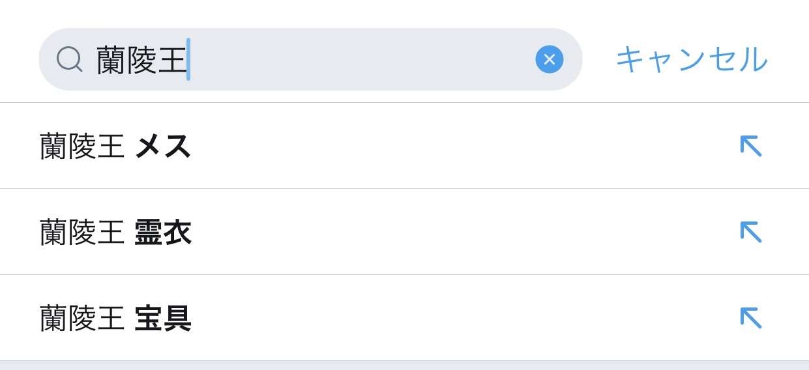The height and width of the screenshot is (370, 809).
Task: Tap the fill-in arrow beside 蘭陵王 宝具
Action: (750, 318)
